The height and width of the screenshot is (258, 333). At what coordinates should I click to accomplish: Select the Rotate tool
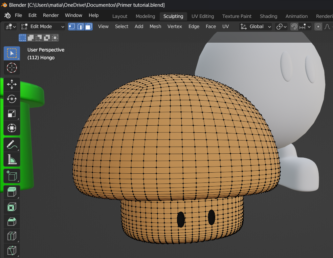(x=12, y=99)
